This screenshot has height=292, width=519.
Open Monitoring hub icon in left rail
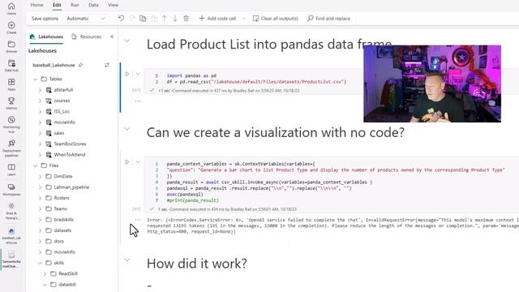coord(11,124)
